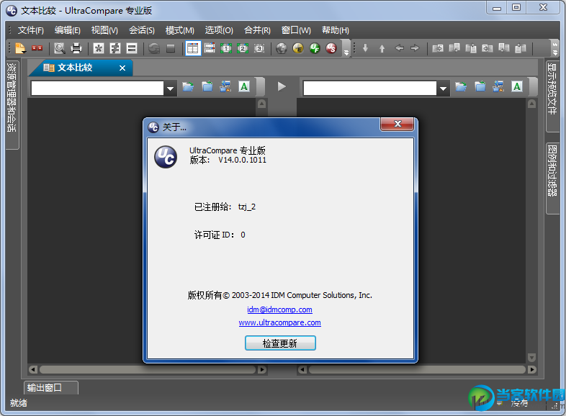Open right pane file path dropdown
The width and height of the screenshot is (566, 416).
point(443,88)
